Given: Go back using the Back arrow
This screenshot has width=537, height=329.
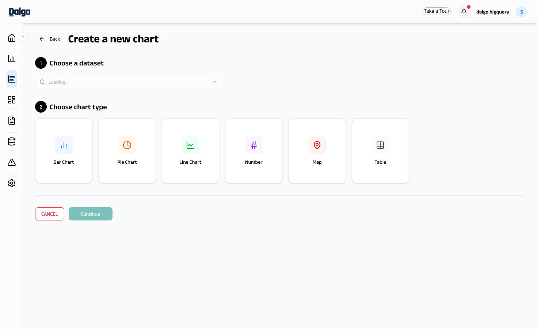Looking at the screenshot, I should click(x=42, y=39).
